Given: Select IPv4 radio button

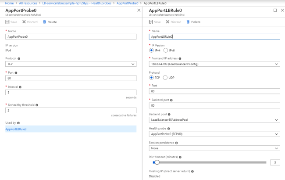Looking at the screenshot, I should tap(151, 50).
